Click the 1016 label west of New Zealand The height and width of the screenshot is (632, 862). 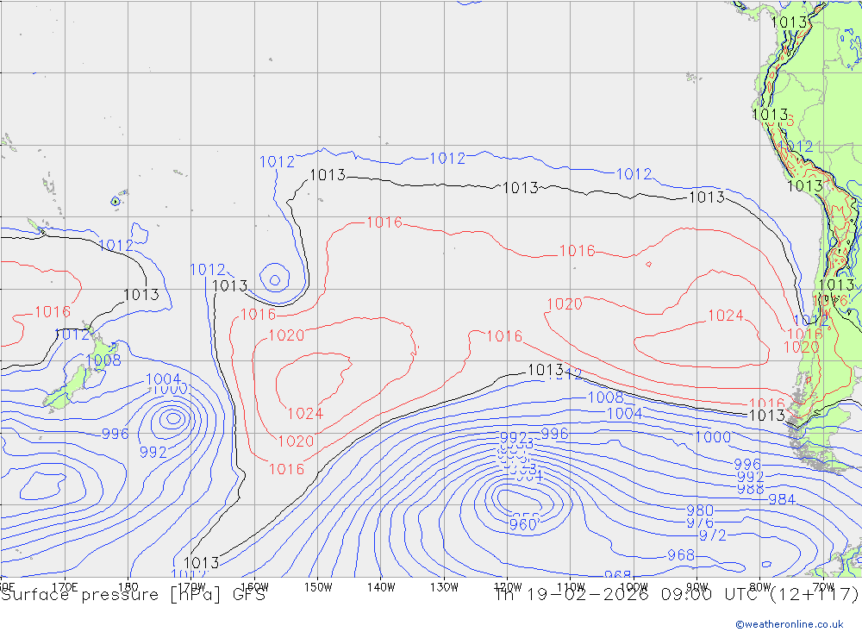[x=53, y=312]
